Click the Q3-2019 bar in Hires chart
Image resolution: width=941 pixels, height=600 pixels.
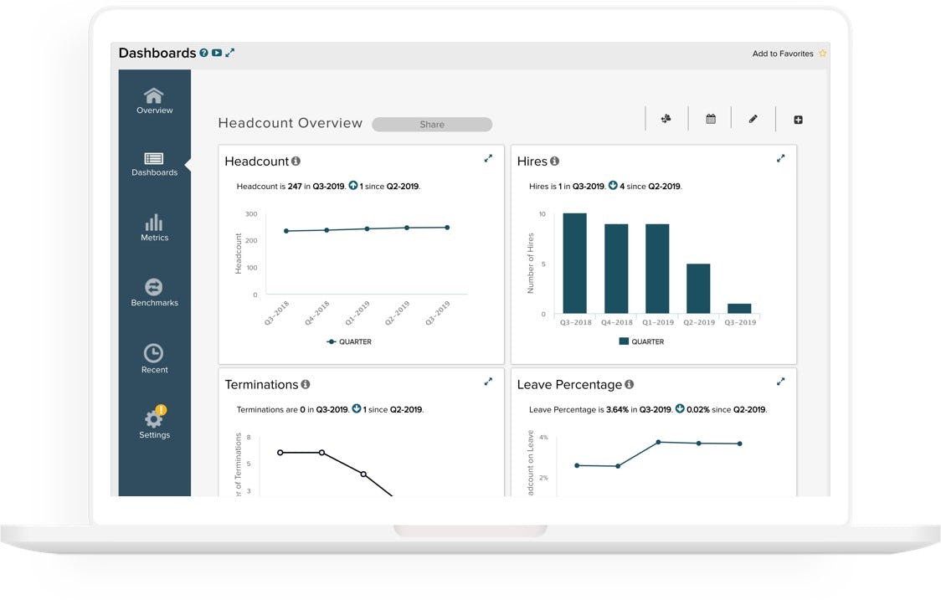[739, 309]
